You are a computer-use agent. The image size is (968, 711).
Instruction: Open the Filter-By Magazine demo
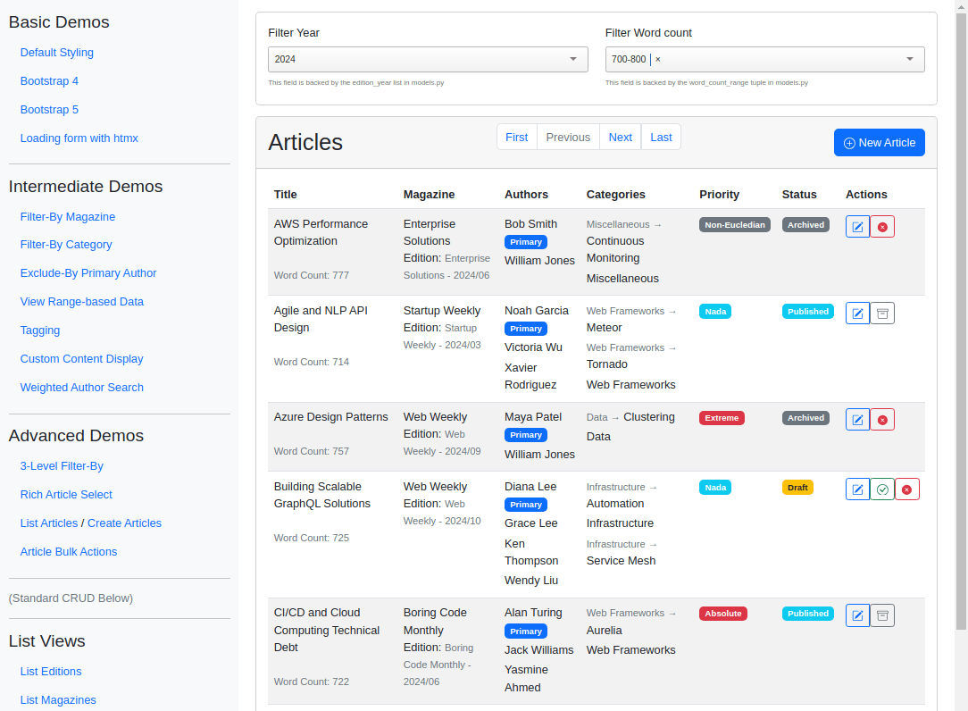coord(68,216)
